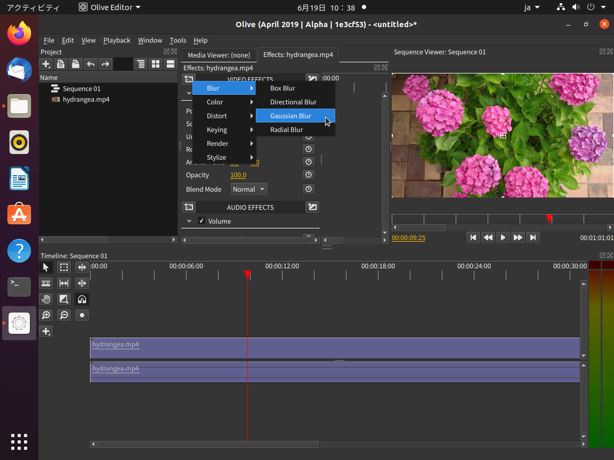
Task: Click the Record audio tool button
Action: 82,315
